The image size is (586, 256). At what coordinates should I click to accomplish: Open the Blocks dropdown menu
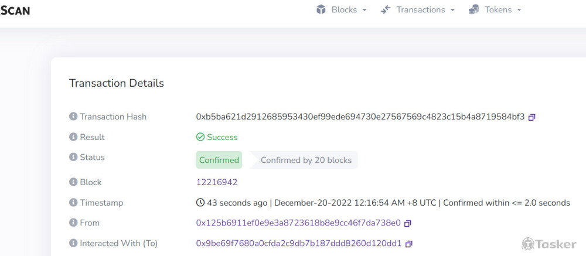pos(342,10)
